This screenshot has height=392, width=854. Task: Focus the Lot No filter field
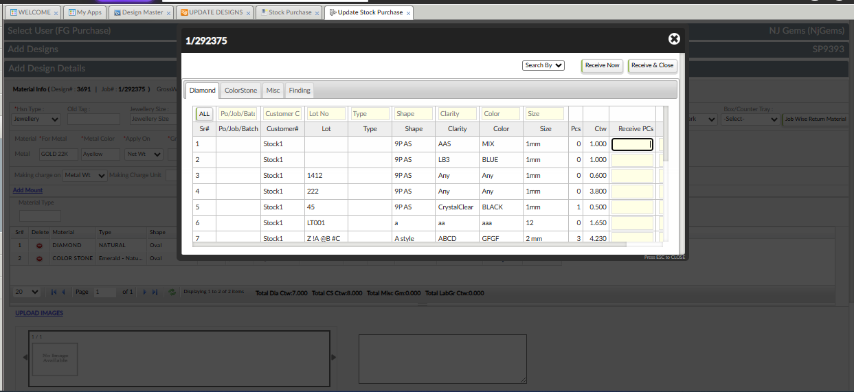click(326, 114)
